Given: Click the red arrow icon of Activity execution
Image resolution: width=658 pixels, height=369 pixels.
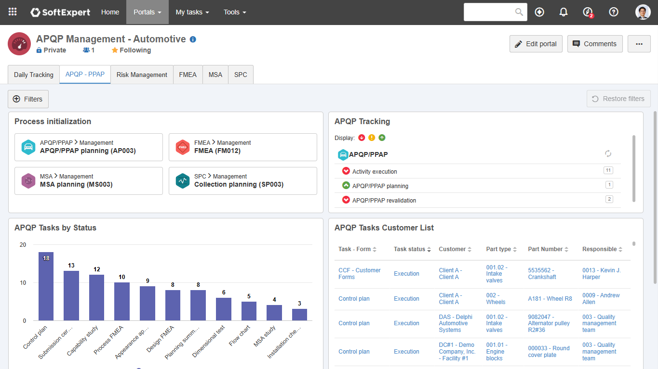Looking at the screenshot, I should (346, 171).
